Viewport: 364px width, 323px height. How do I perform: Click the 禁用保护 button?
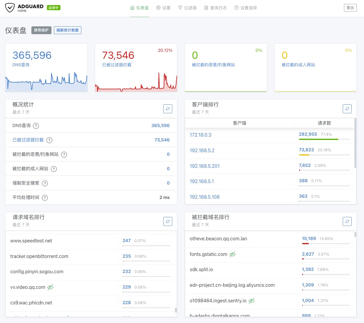tap(41, 30)
